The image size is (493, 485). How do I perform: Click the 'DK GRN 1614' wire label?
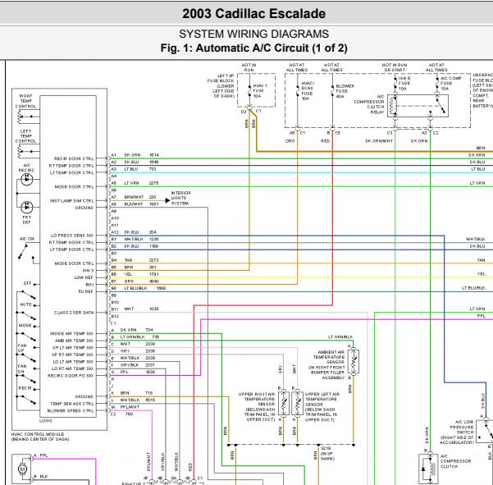[141, 155]
